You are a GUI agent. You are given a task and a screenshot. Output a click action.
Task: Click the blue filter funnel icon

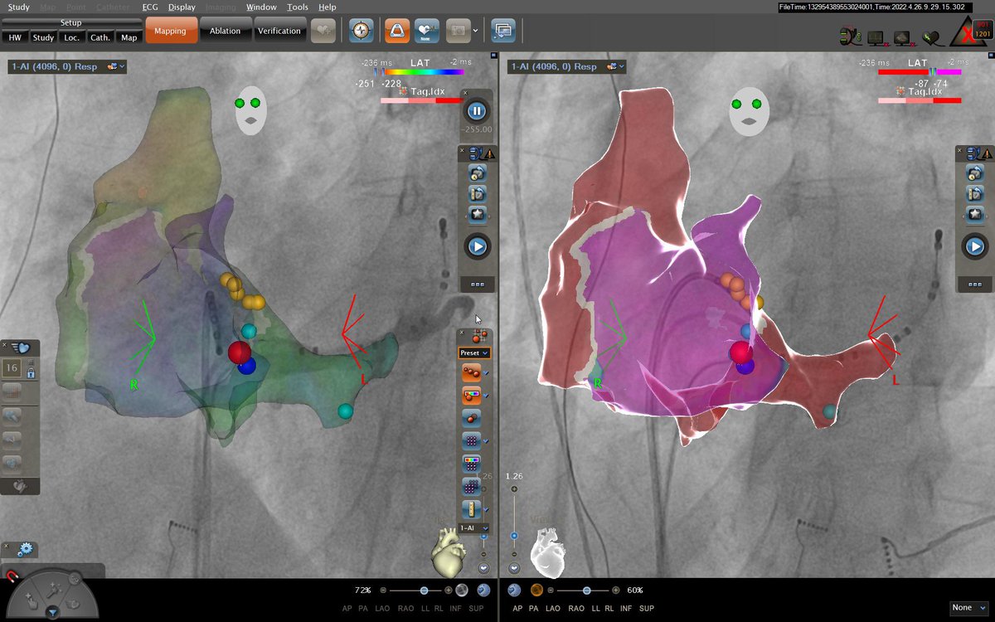pos(52,613)
